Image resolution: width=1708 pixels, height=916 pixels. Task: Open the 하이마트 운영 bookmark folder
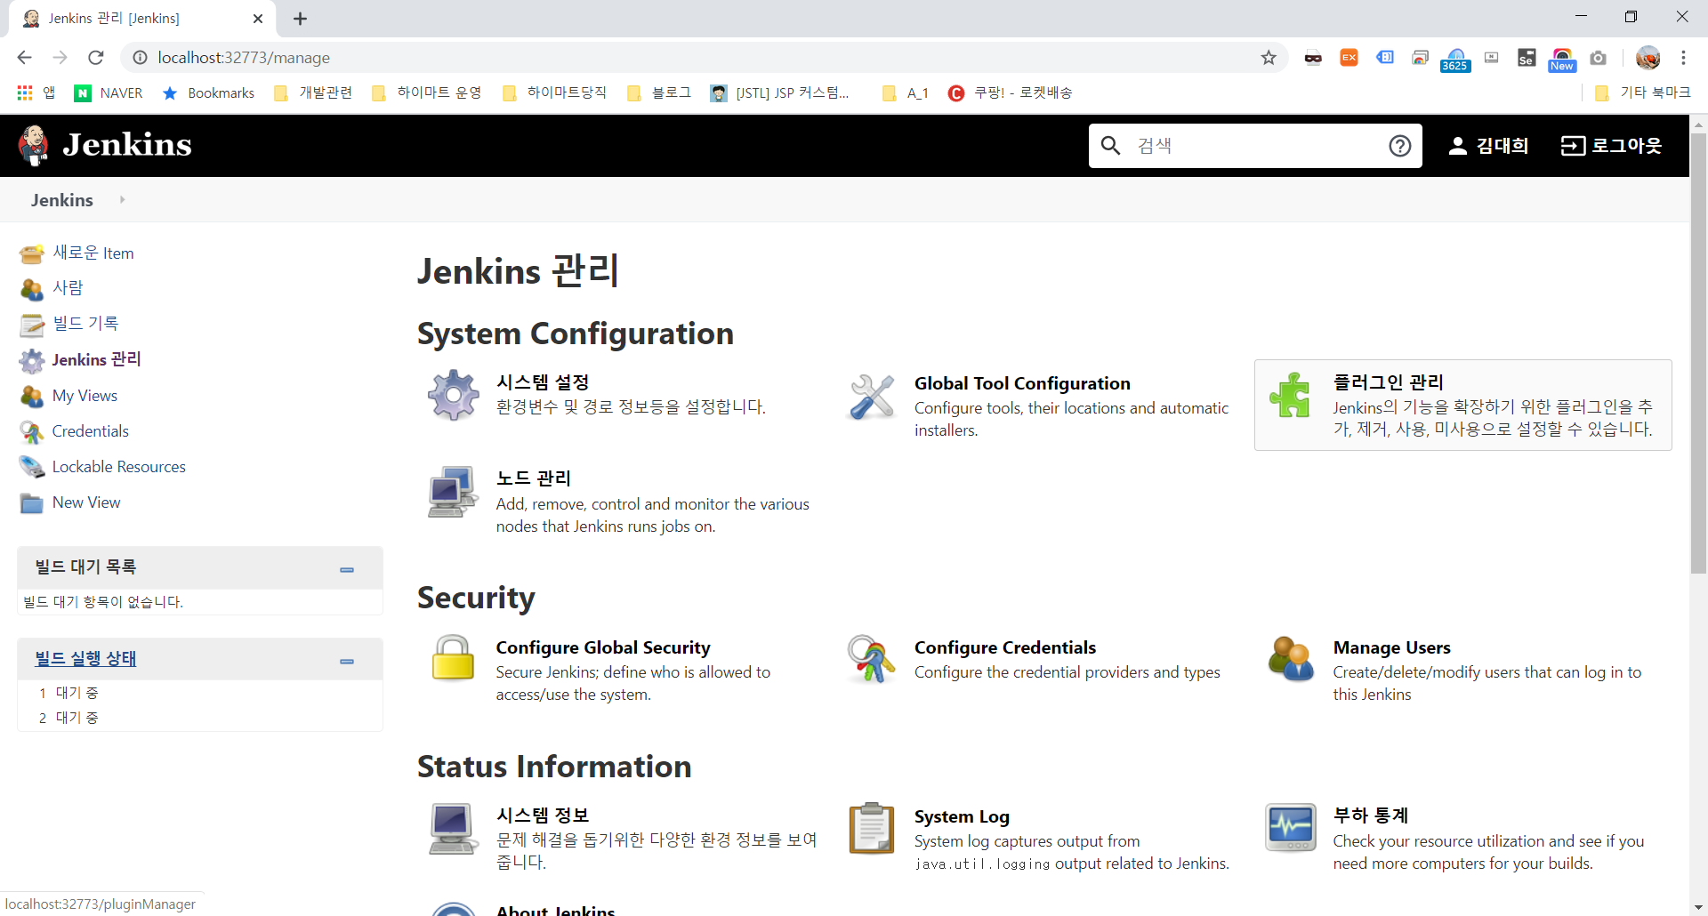[x=427, y=92]
